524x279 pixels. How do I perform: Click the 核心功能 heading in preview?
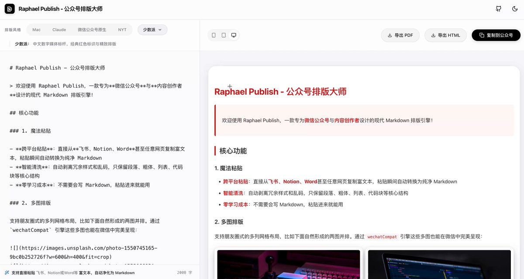pos(233,151)
